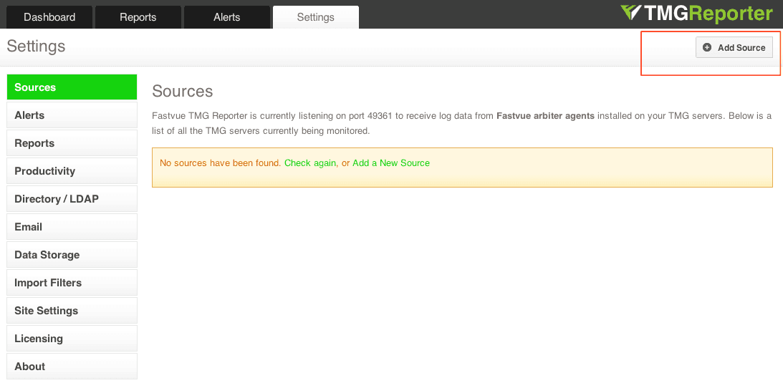Choose Productivity settings section
The height and width of the screenshot is (388, 783).
point(72,171)
